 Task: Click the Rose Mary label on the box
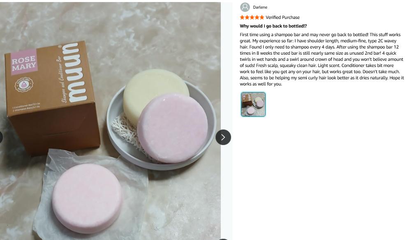[24, 62]
